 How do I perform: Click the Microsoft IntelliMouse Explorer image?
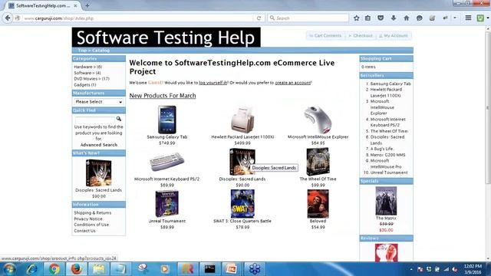318,120
